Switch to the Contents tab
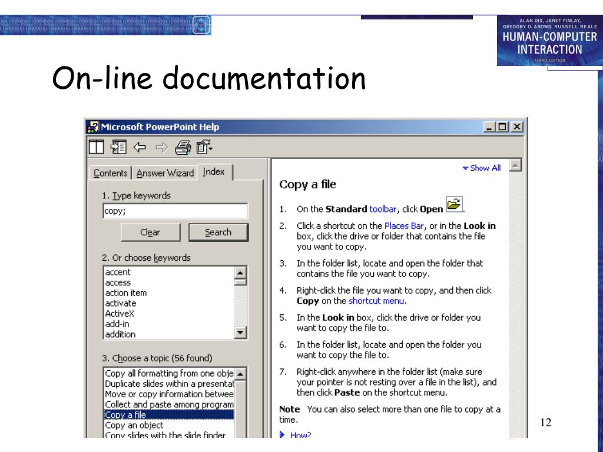This screenshot has width=603, height=452. pos(110,173)
